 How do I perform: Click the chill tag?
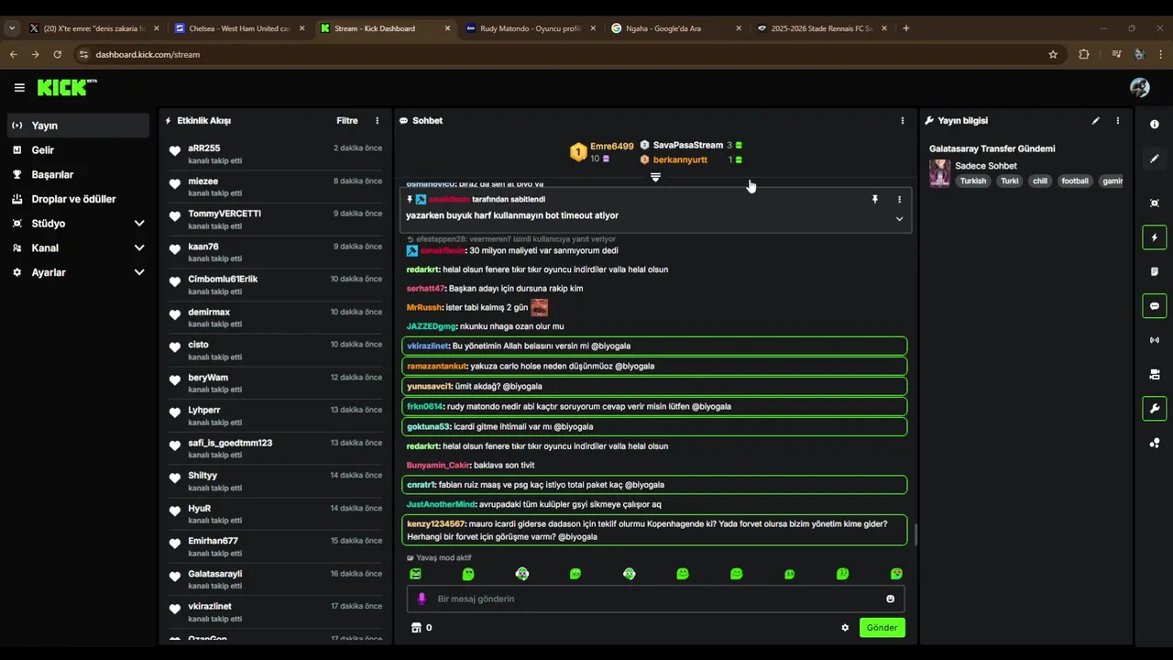point(1039,181)
